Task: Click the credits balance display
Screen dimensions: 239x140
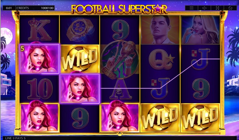Action: (x=35, y=8)
